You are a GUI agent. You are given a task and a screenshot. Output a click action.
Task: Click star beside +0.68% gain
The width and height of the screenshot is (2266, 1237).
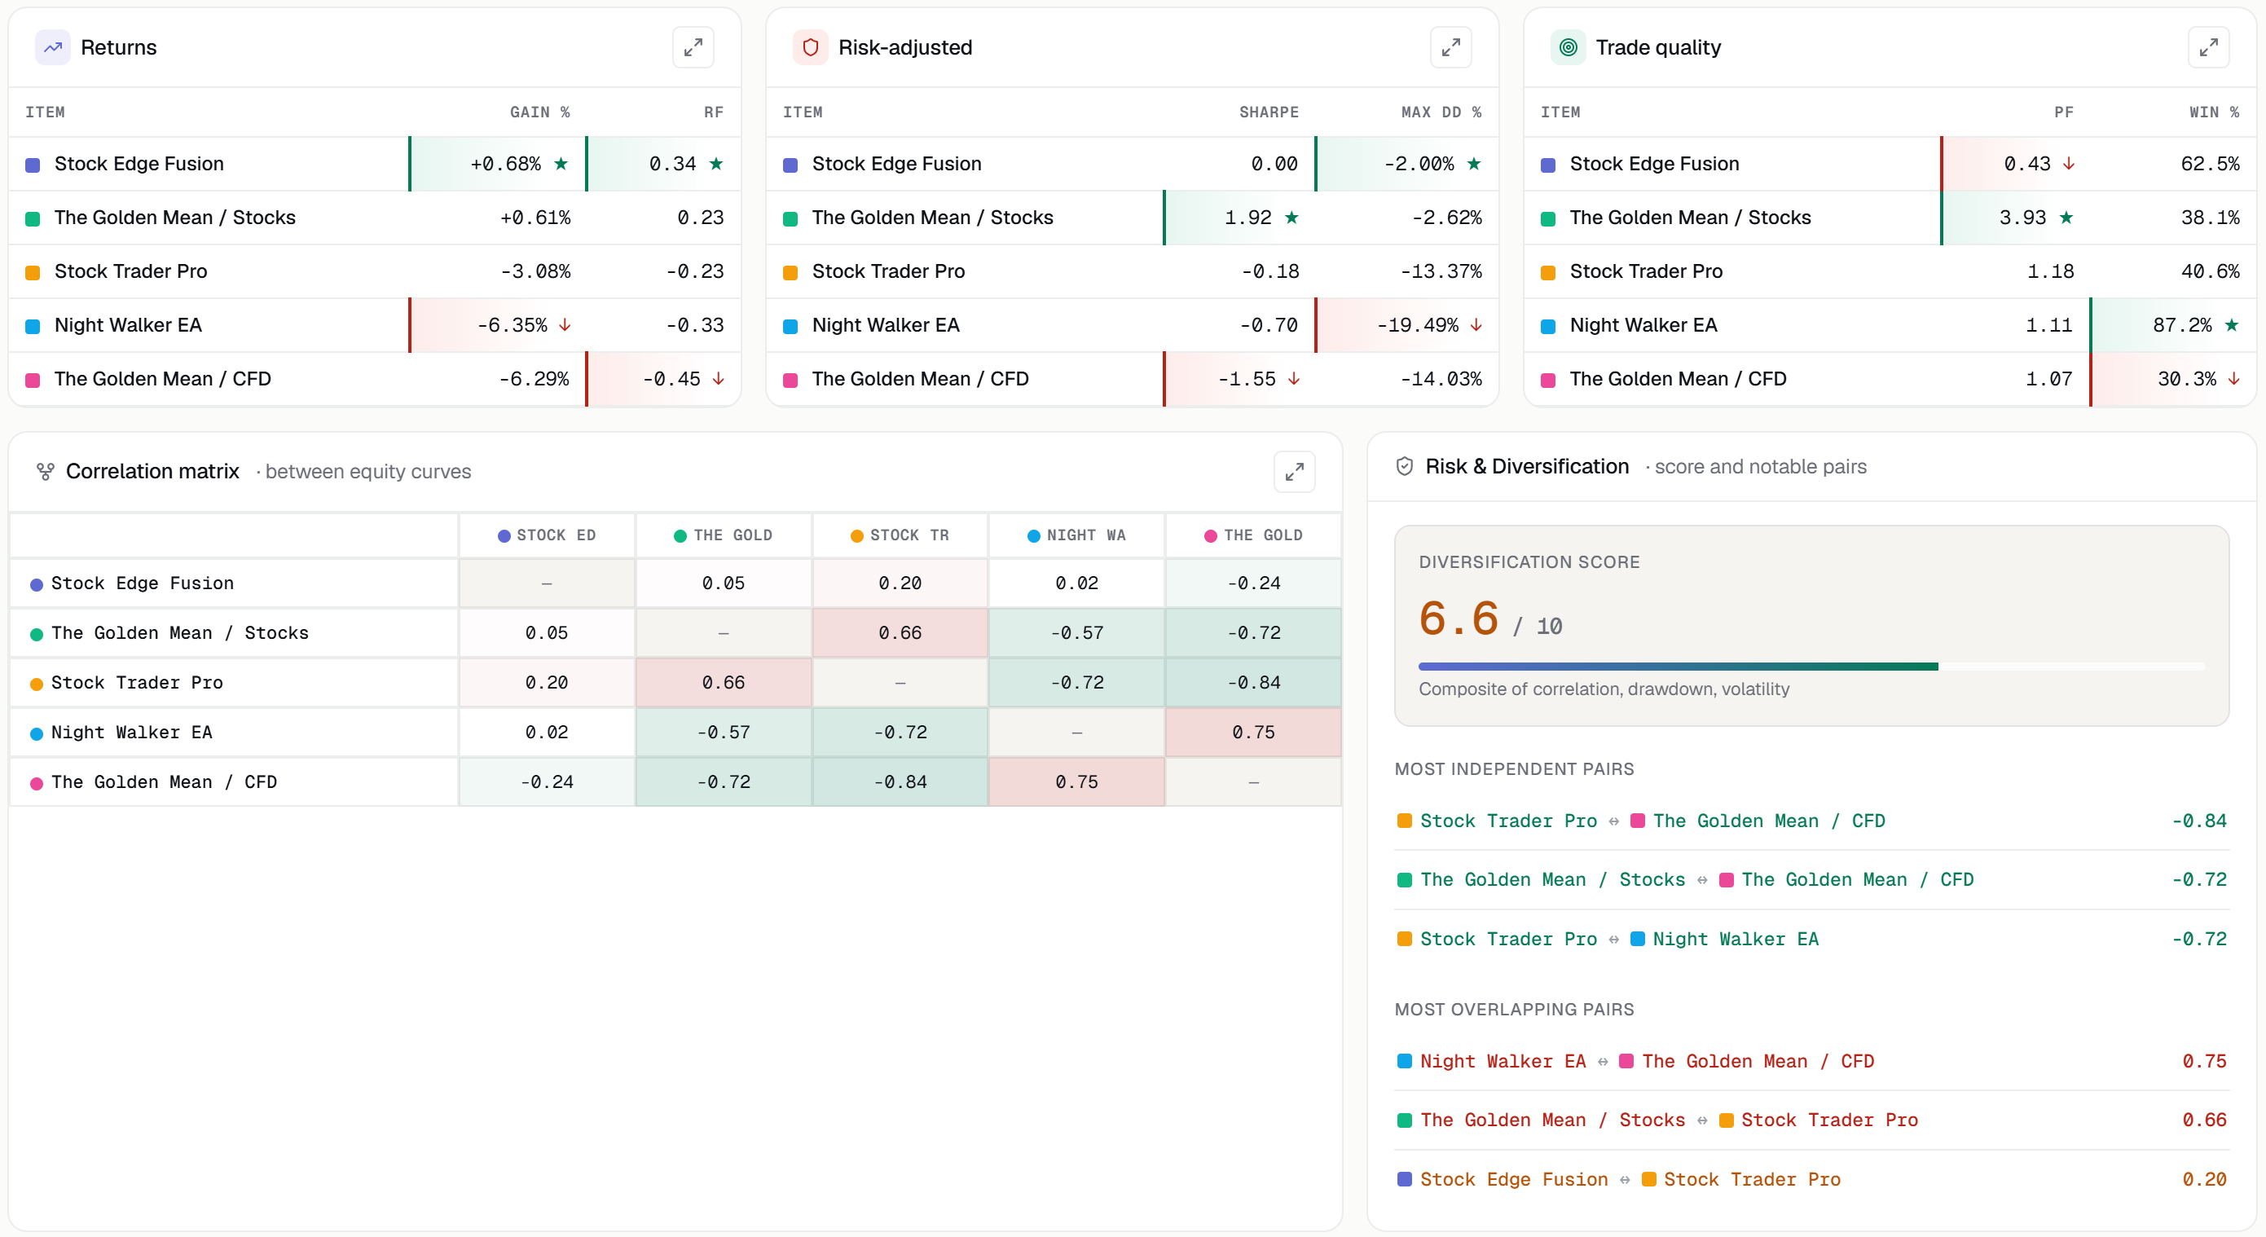tap(561, 164)
